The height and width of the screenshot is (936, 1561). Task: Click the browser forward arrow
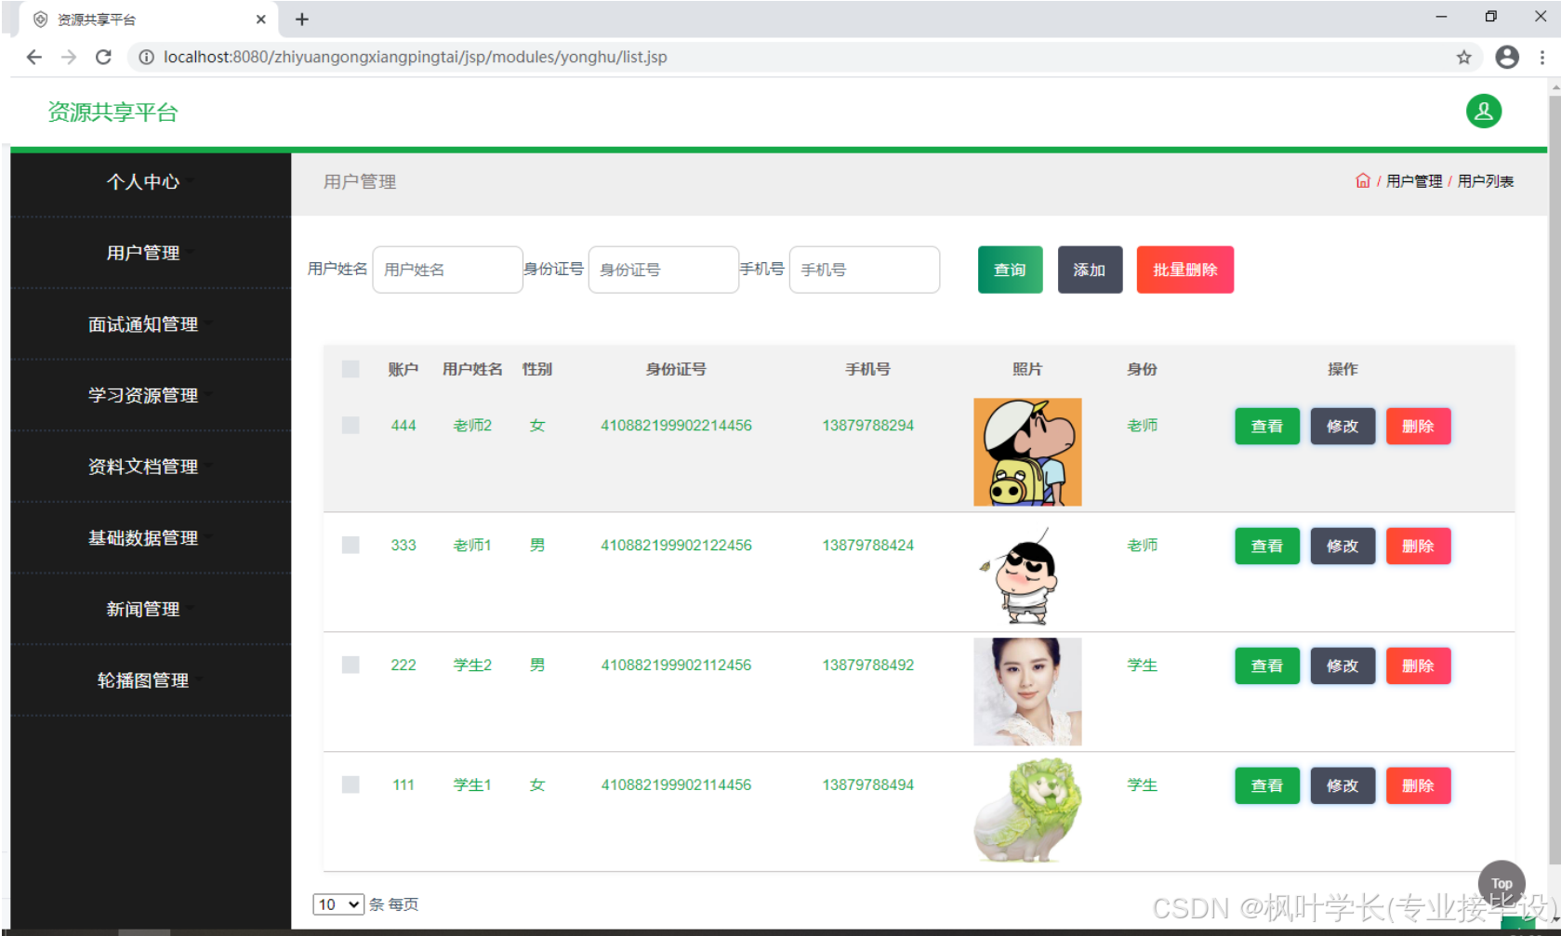coord(69,57)
